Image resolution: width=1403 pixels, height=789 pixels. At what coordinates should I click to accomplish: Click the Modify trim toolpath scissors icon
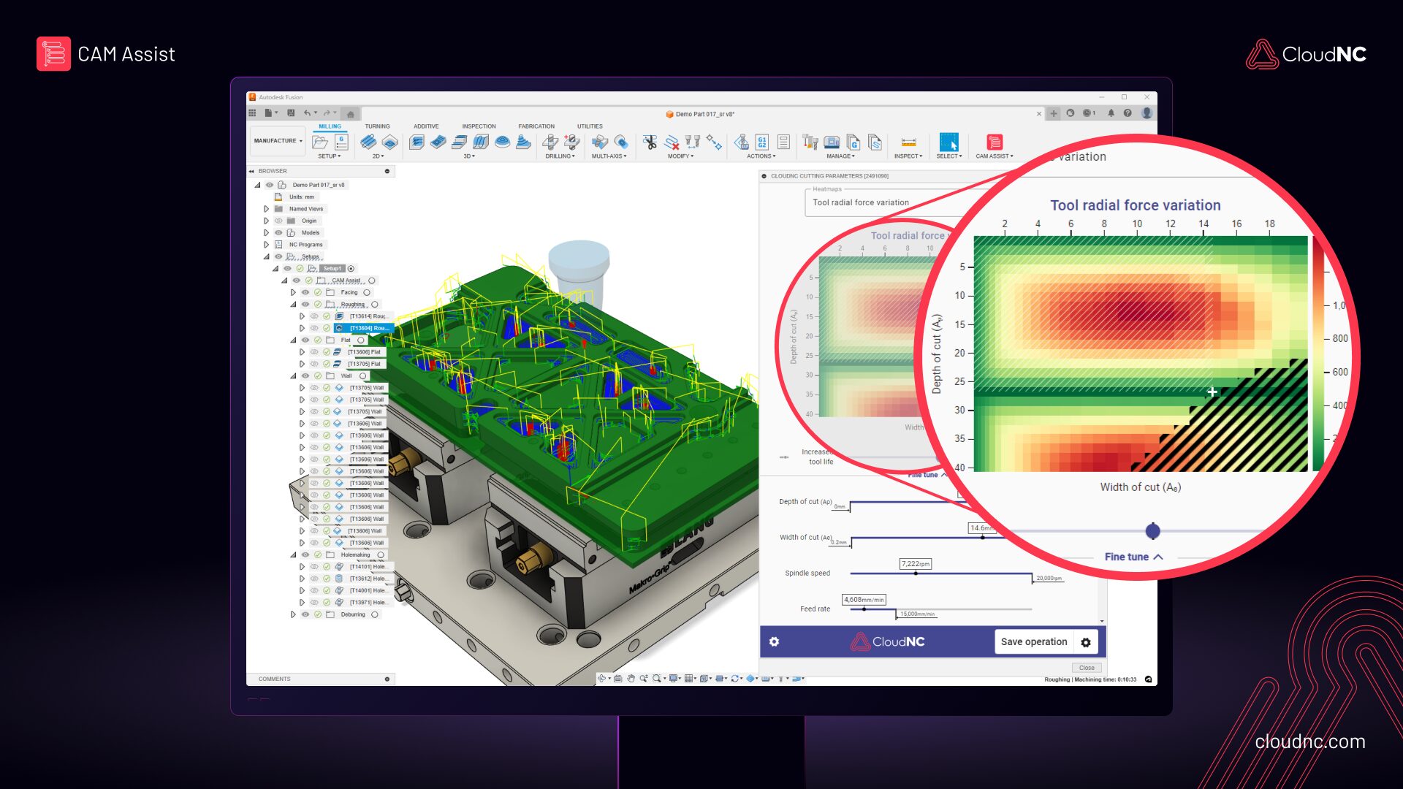click(650, 143)
